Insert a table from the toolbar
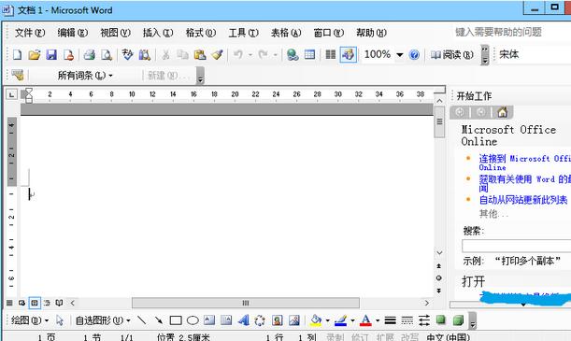 tap(309, 54)
